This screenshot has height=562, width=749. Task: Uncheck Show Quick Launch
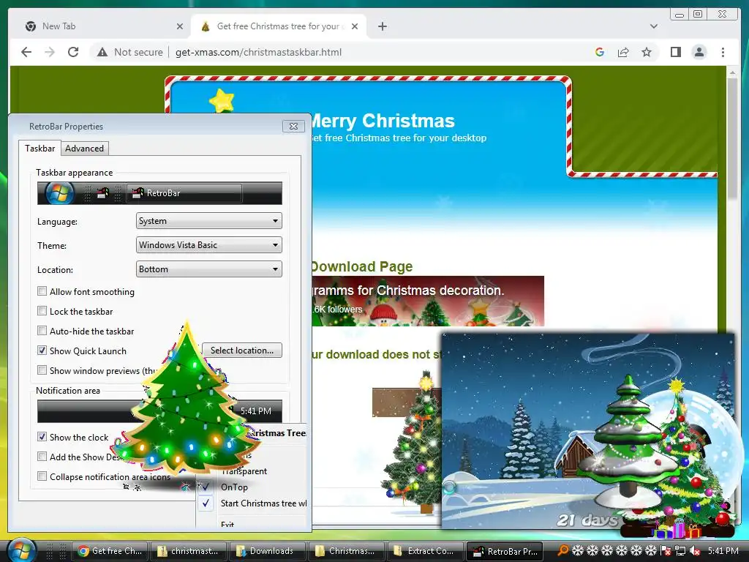point(42,351)
